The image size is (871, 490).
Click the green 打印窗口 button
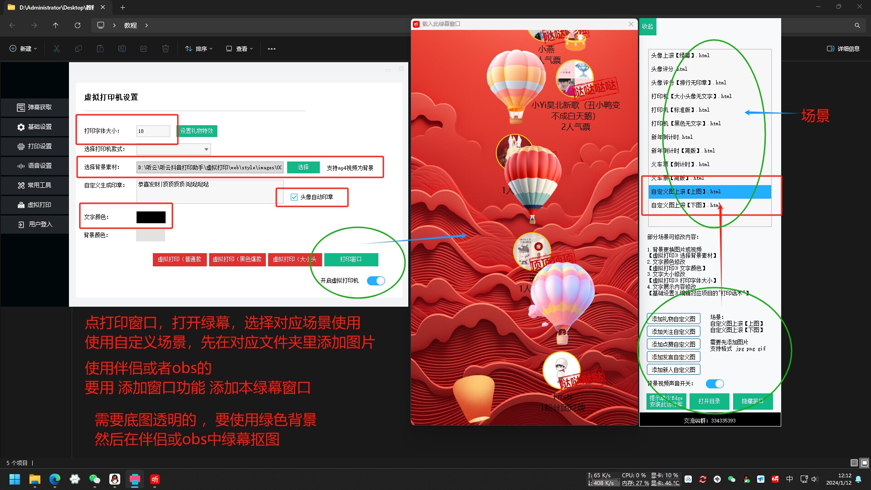tap(351, 260)
